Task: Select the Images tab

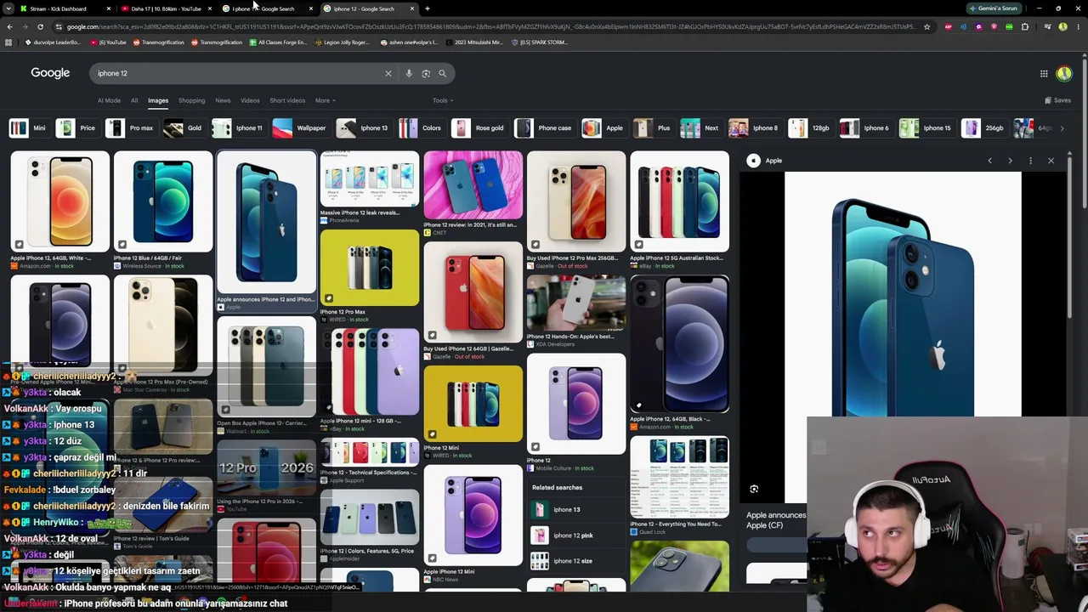Action: 158,100
